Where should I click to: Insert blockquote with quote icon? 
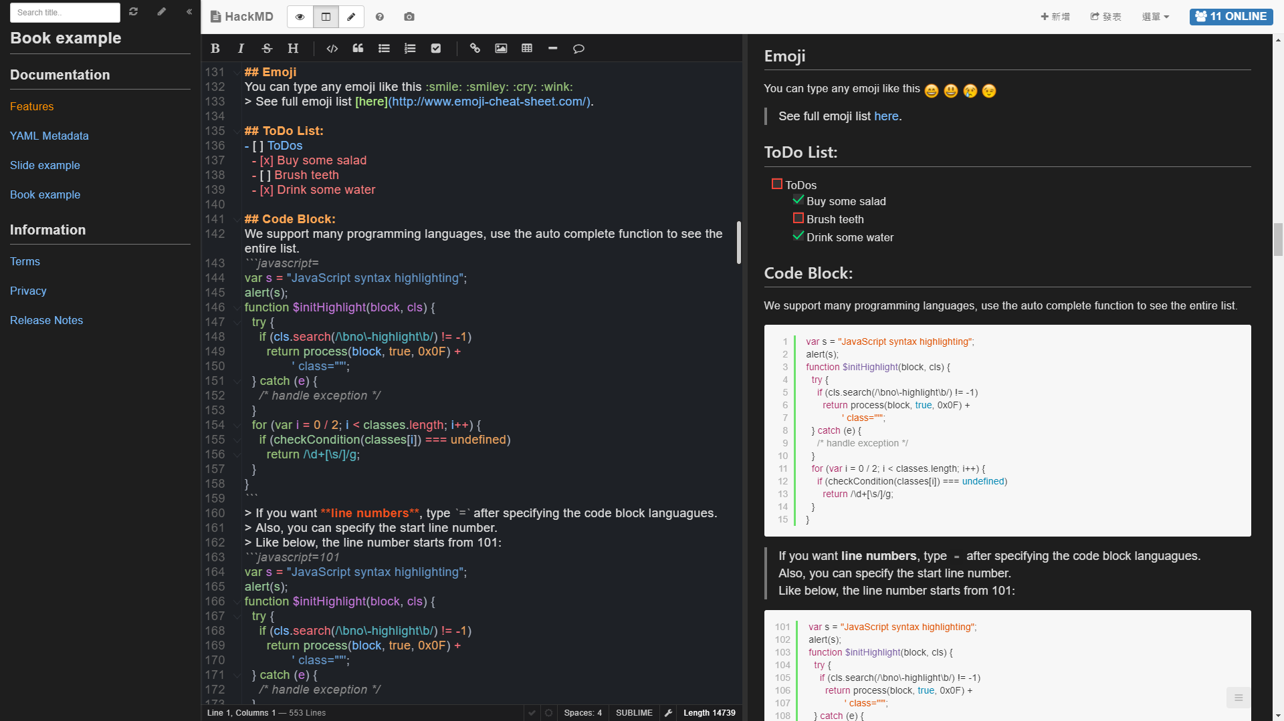358,48
